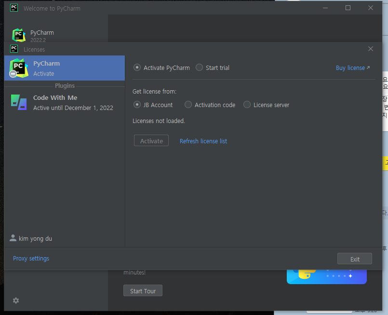Click the Licenses dialog title icon
388x315 pixels.
point(14,49)
